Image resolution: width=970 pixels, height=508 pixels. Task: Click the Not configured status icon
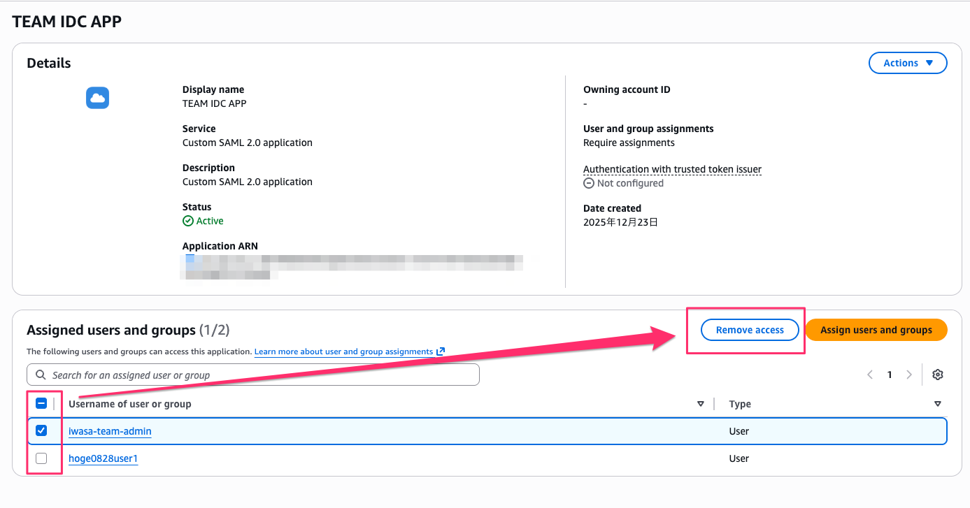(589, 183)
